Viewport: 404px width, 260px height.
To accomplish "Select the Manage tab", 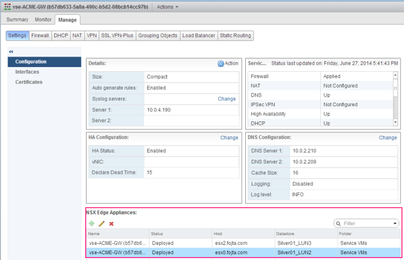I will coord(68,20).
